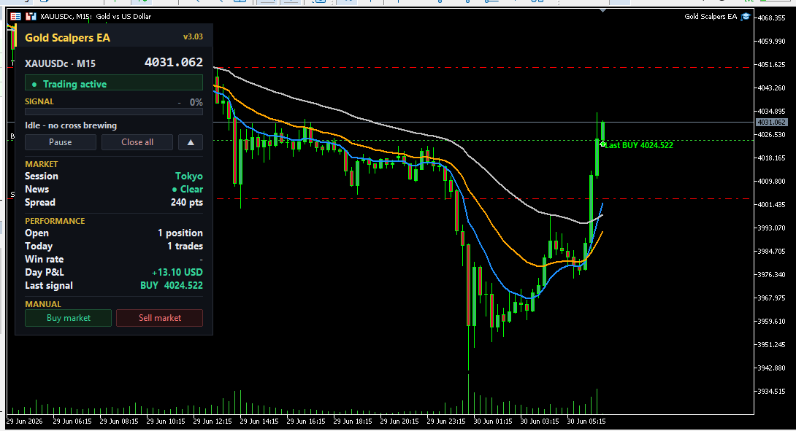Click the +13.10 USD Day P&L value

177,272
